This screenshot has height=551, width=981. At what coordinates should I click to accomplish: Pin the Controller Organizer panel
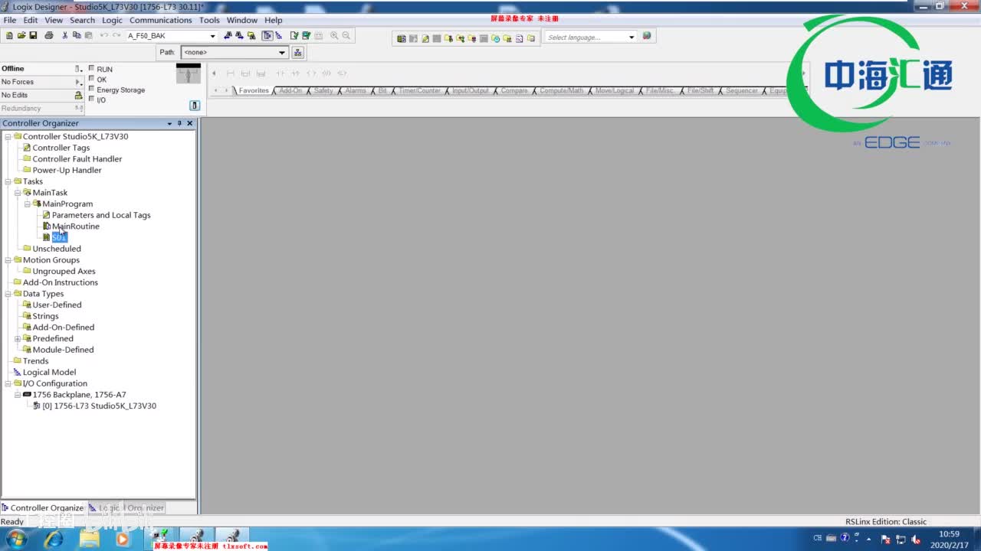(x=179, y=123)
